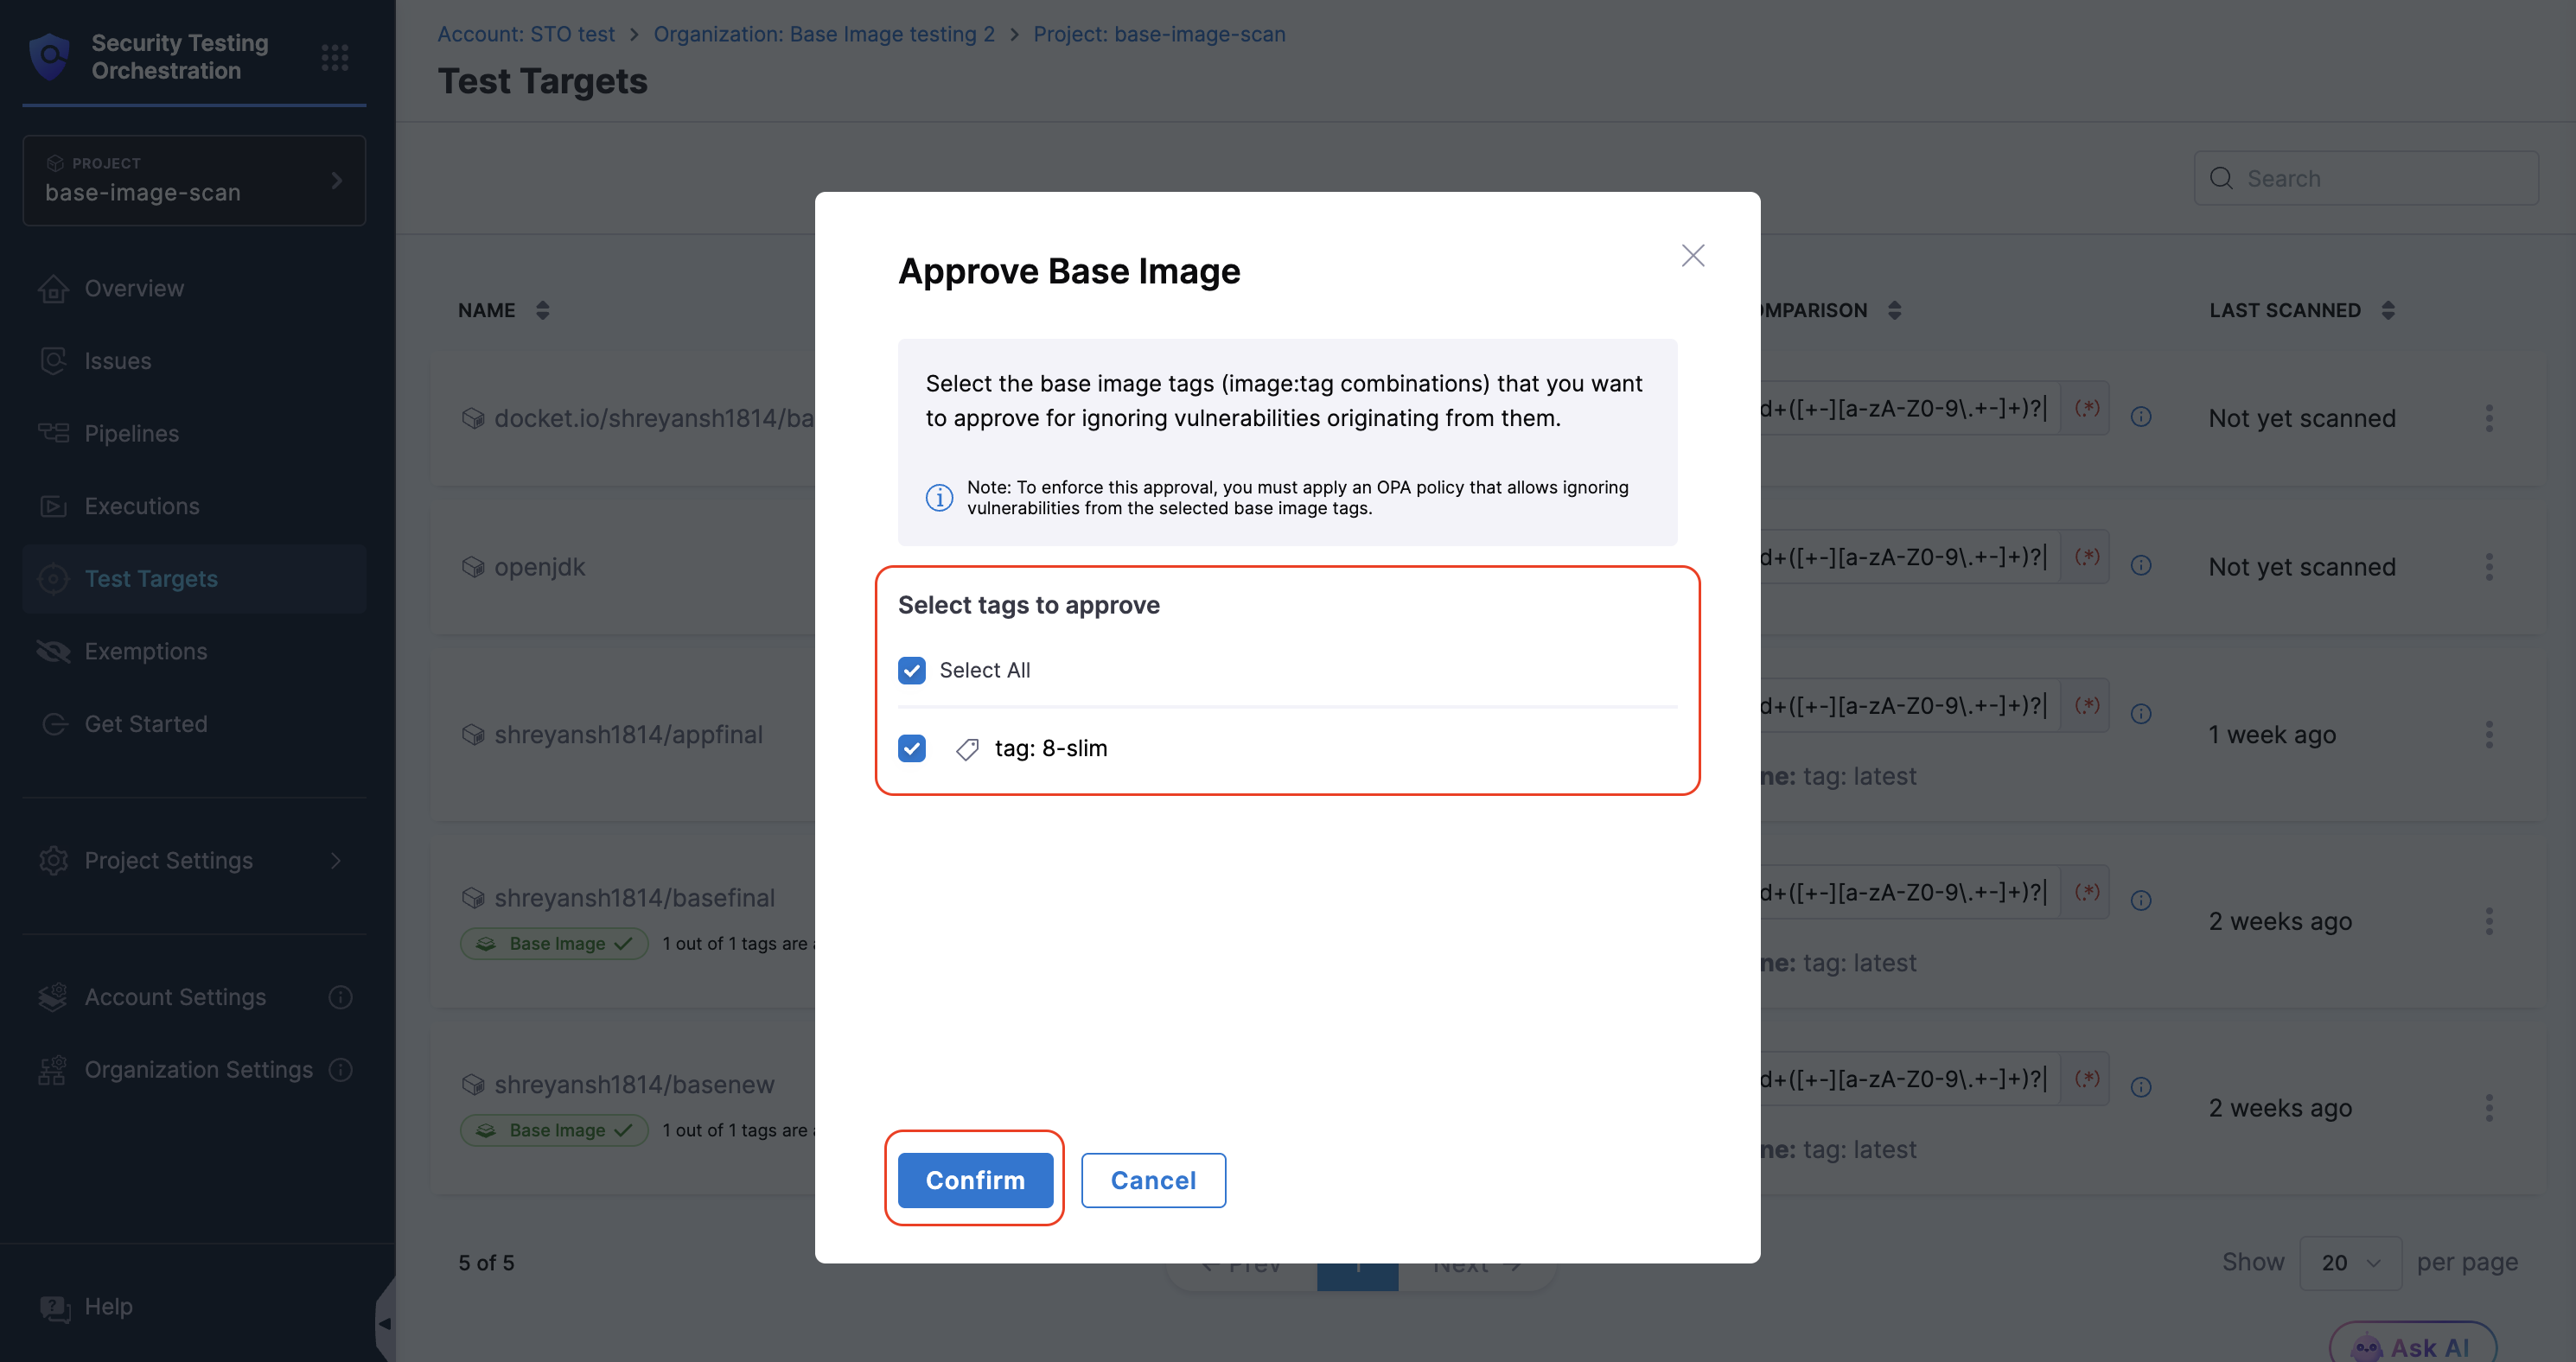Open kebab menu for openjdk row
The image size is (2576, 1362).
point(2488,567)
